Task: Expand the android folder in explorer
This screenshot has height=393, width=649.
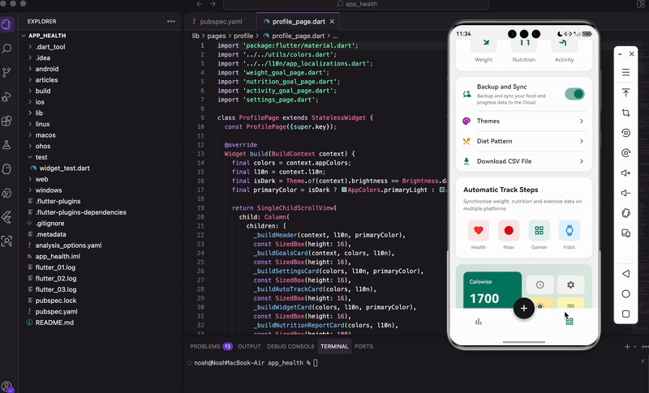Action: pyautogui.click(x=46, y=69)
